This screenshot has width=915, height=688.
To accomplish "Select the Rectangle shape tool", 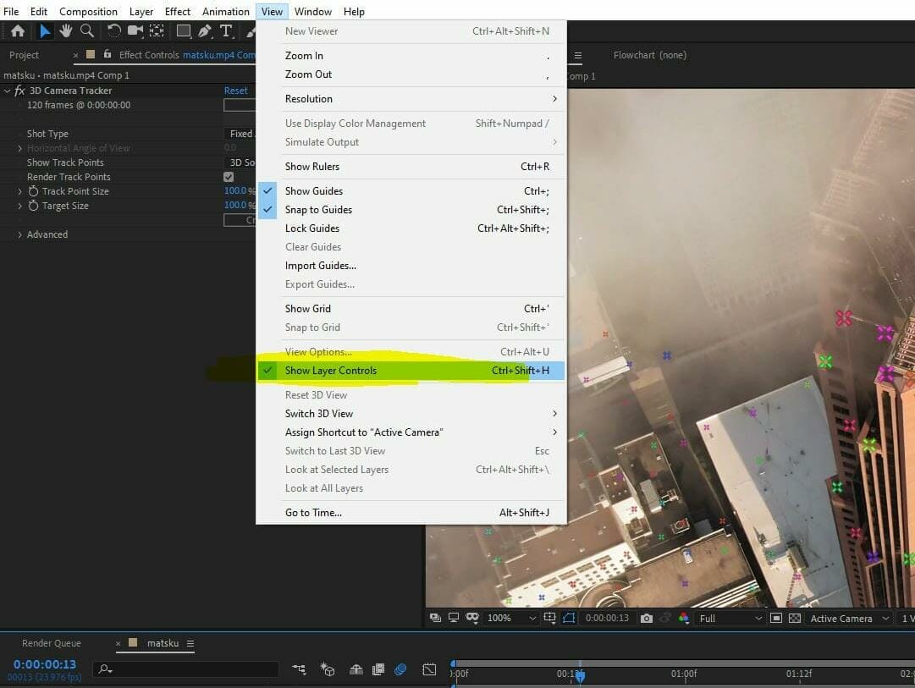I will [x=183, y=31].
